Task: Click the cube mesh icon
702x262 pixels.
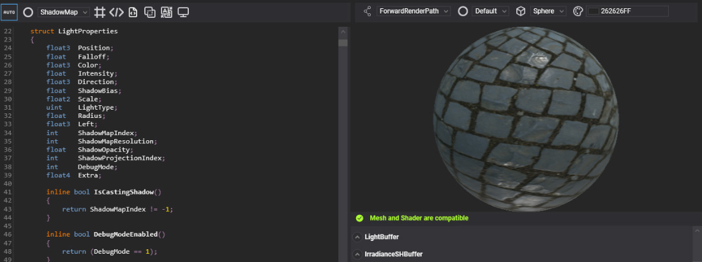Action: click(521, 11)
